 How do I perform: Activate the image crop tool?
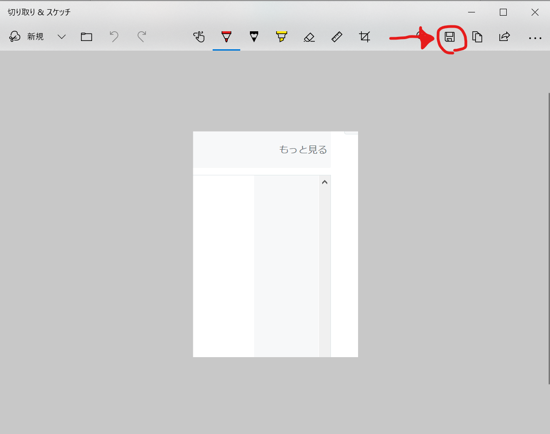coord(365,37)
